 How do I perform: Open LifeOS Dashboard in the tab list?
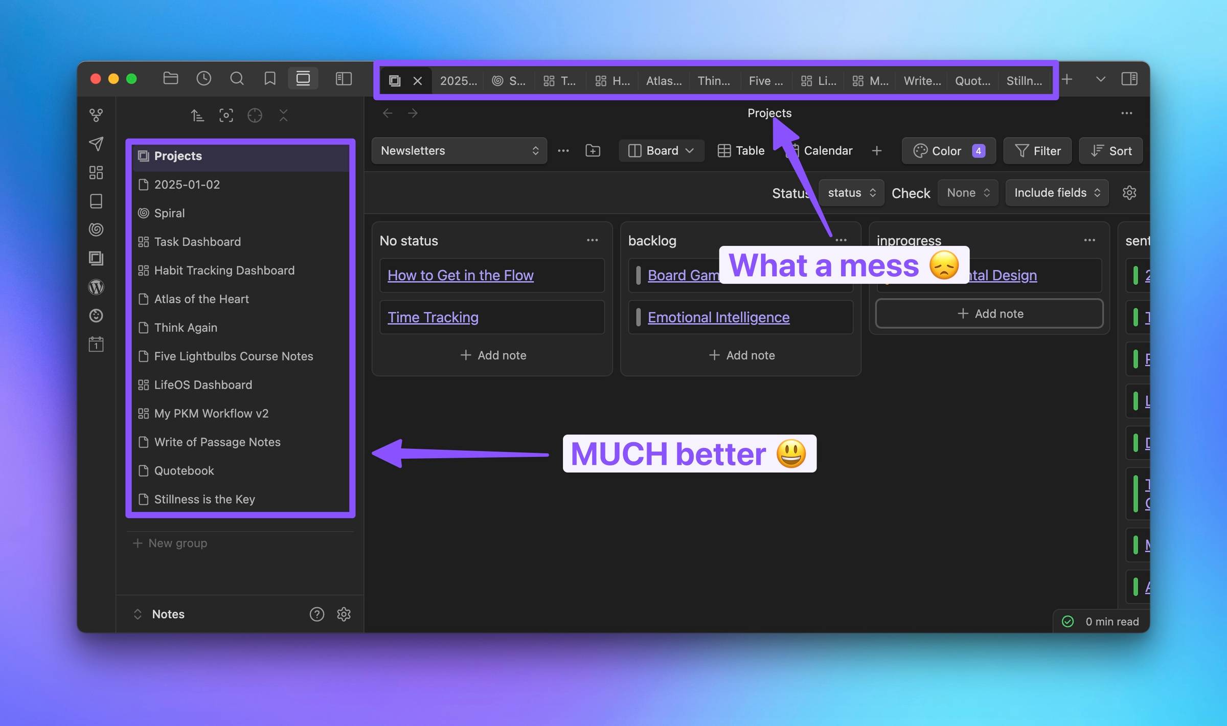(x=240, y=385)
